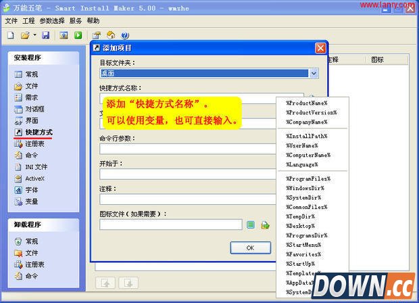Open the 参数选择 menu
419x303 pixels.
point(52,21)
